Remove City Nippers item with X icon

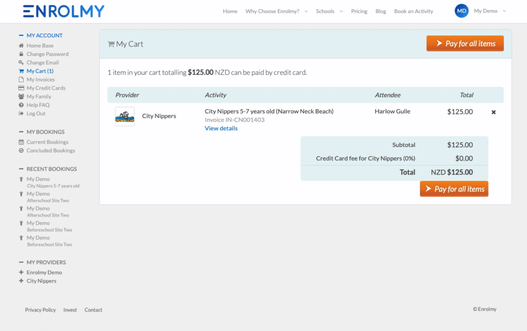493,112
